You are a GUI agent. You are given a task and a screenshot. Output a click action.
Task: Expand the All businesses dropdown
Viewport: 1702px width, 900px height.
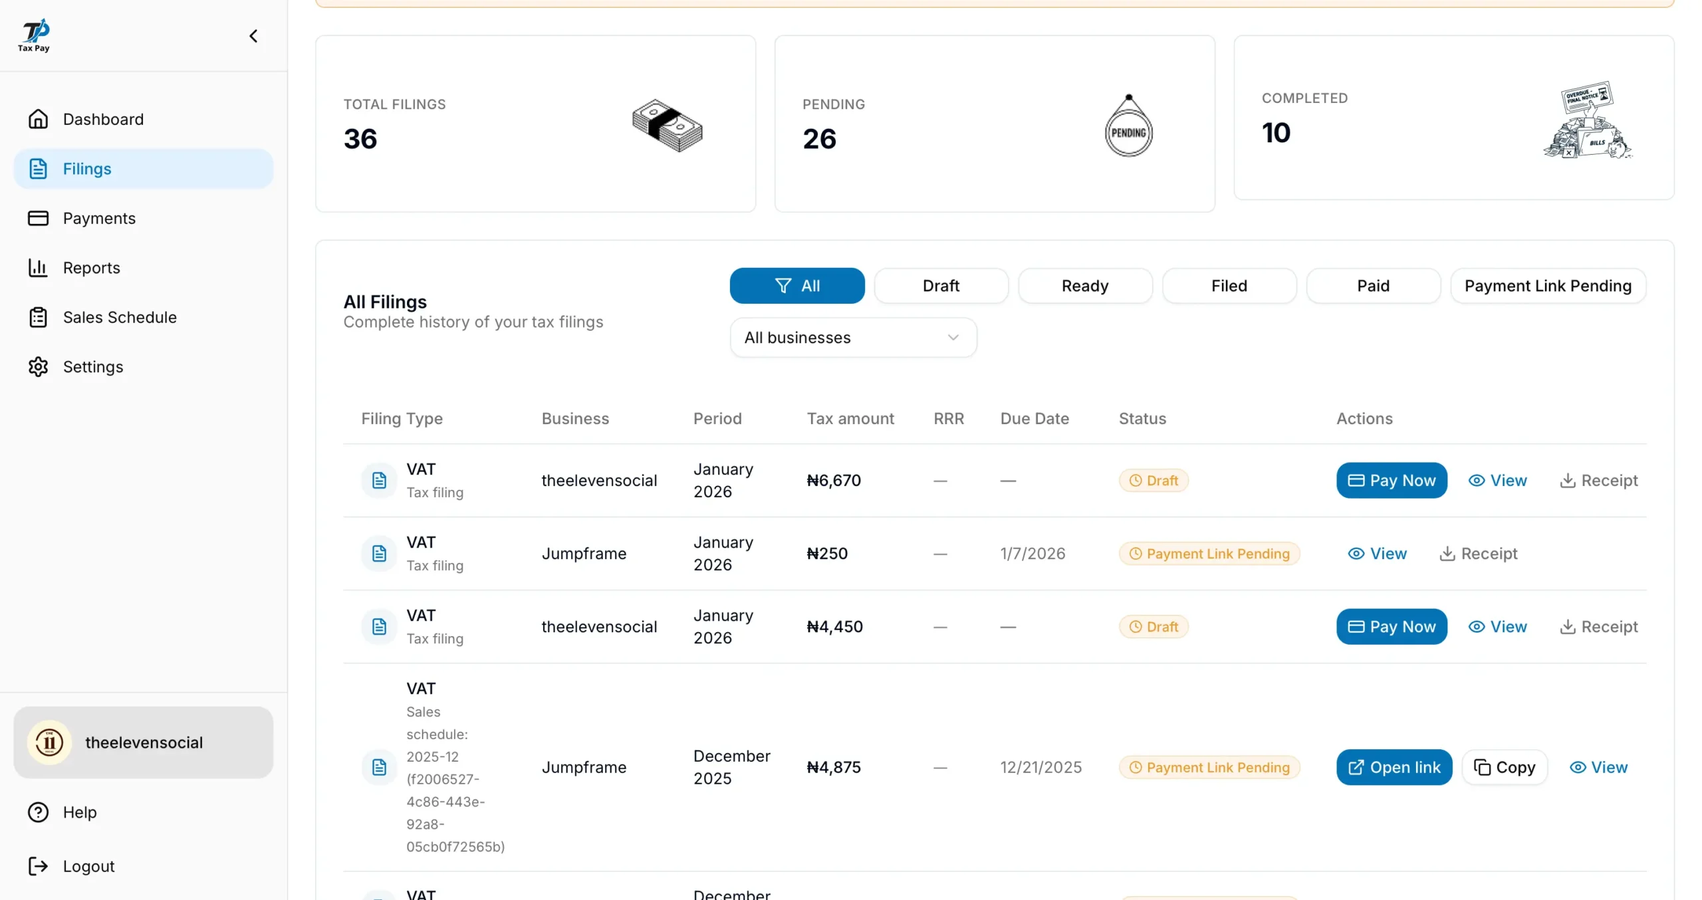853,338
